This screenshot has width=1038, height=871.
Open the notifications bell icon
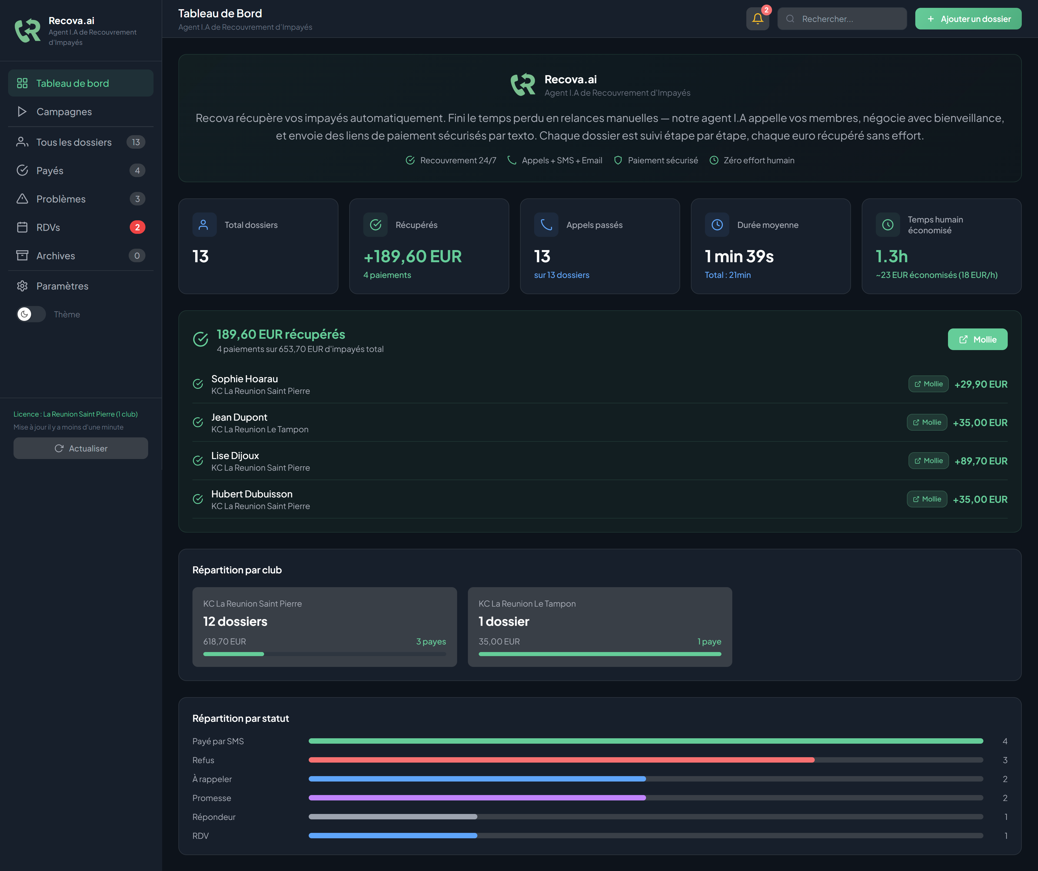tap(757, 19)
